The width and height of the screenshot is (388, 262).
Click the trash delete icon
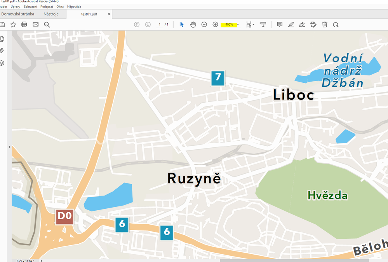click(325, 24)
